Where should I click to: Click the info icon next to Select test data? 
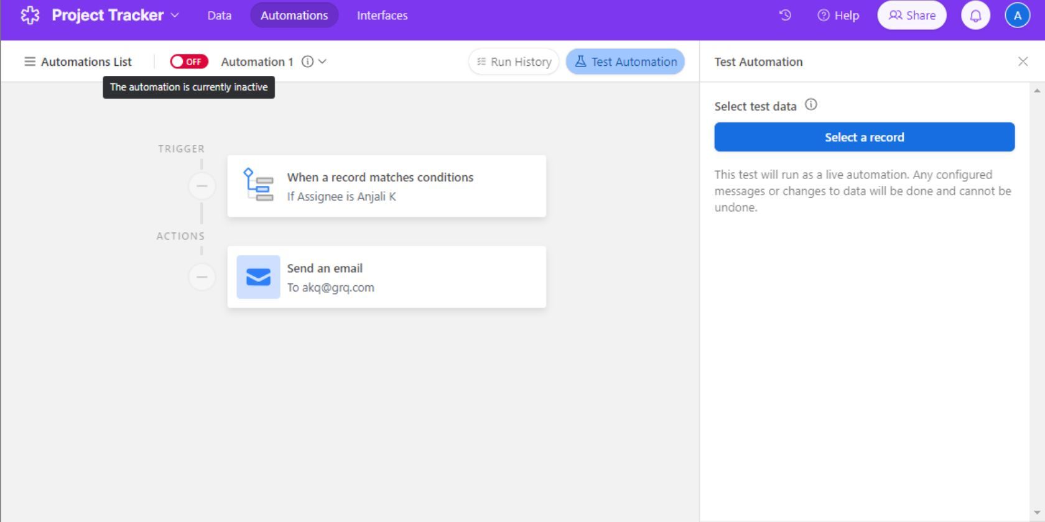point(810,105)
